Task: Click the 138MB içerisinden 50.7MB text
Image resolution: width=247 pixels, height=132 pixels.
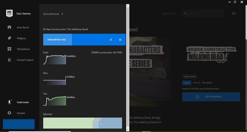Action: 106,52
